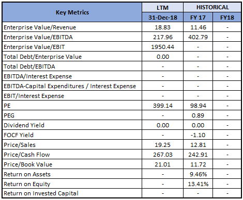Select the Return on Invested Capital label
Image resolution: width=243 pixels, height=200 pixels.
[x=41, y=193]
